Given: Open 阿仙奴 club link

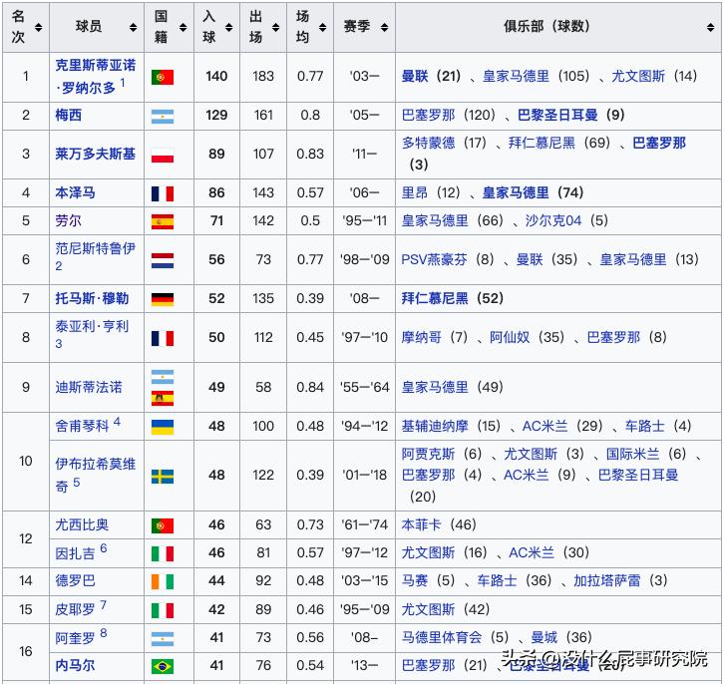Looking at the screenshot, I should [510, 337].
